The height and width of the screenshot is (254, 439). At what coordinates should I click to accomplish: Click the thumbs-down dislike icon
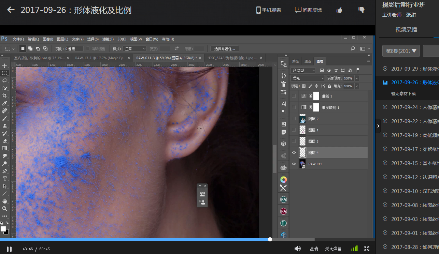click(361, 10)
